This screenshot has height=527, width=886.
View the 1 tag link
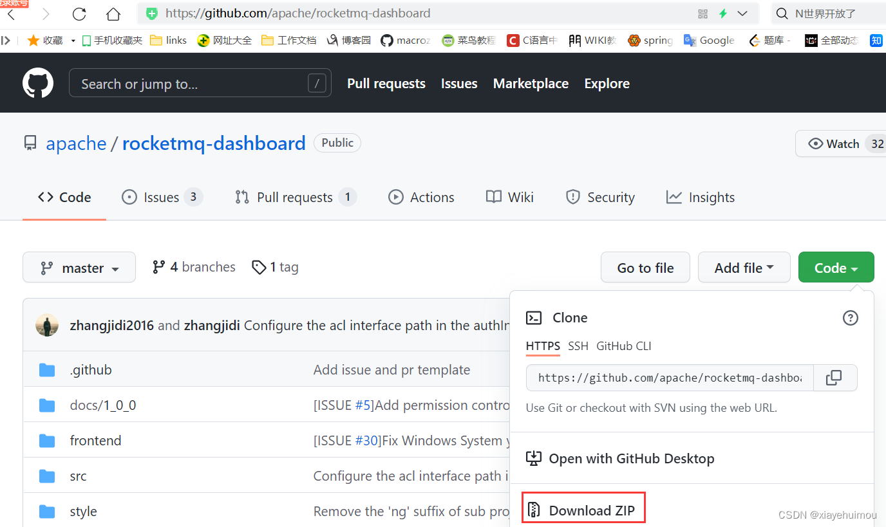tap(275, 267)
